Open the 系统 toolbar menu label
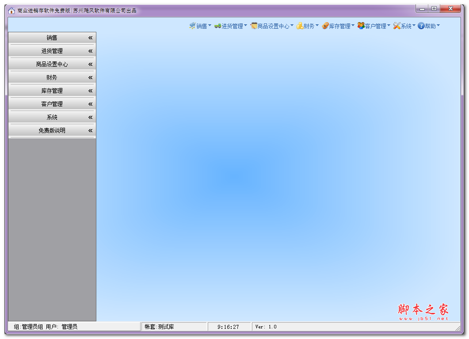This screenshot has height=339, width=469. click(406, 27)
